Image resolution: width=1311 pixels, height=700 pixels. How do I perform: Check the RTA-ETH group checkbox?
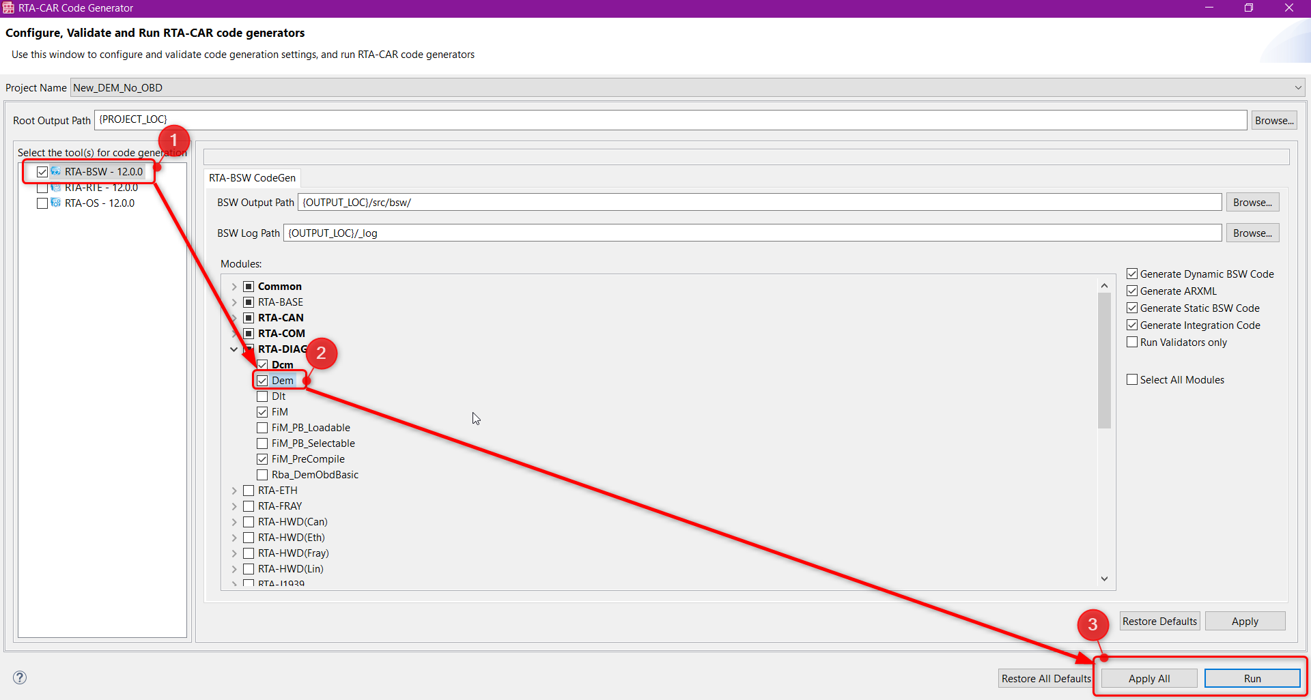249,491
